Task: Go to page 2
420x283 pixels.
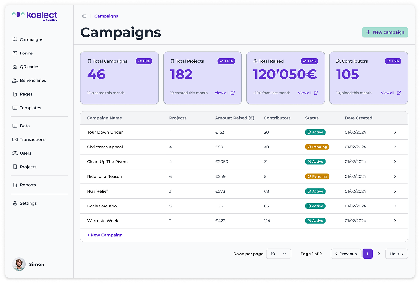Action: pyautogui.click(x=379, y=254)
